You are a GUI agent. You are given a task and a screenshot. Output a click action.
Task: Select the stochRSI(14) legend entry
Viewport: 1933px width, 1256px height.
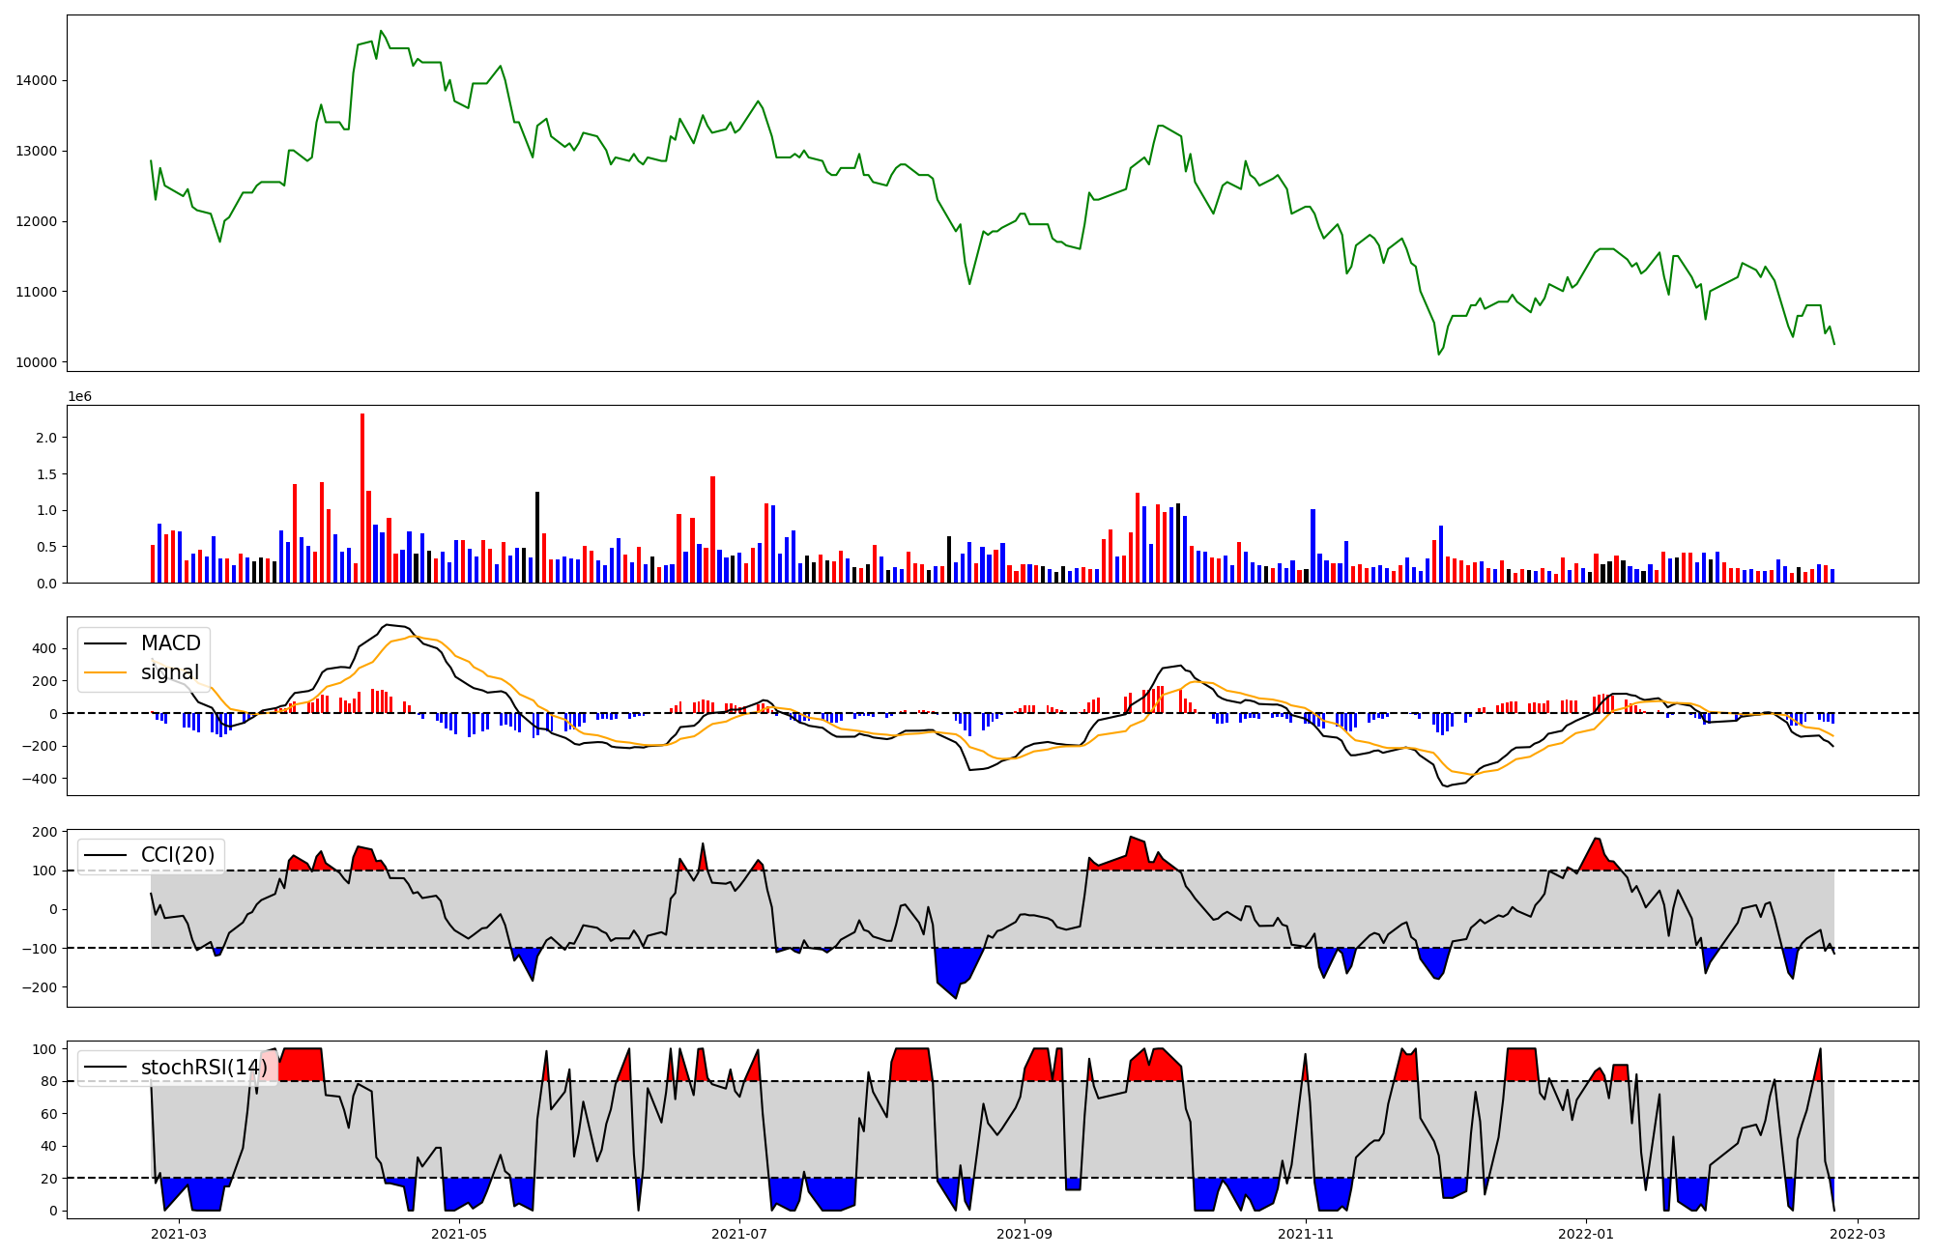[204, 1068]
